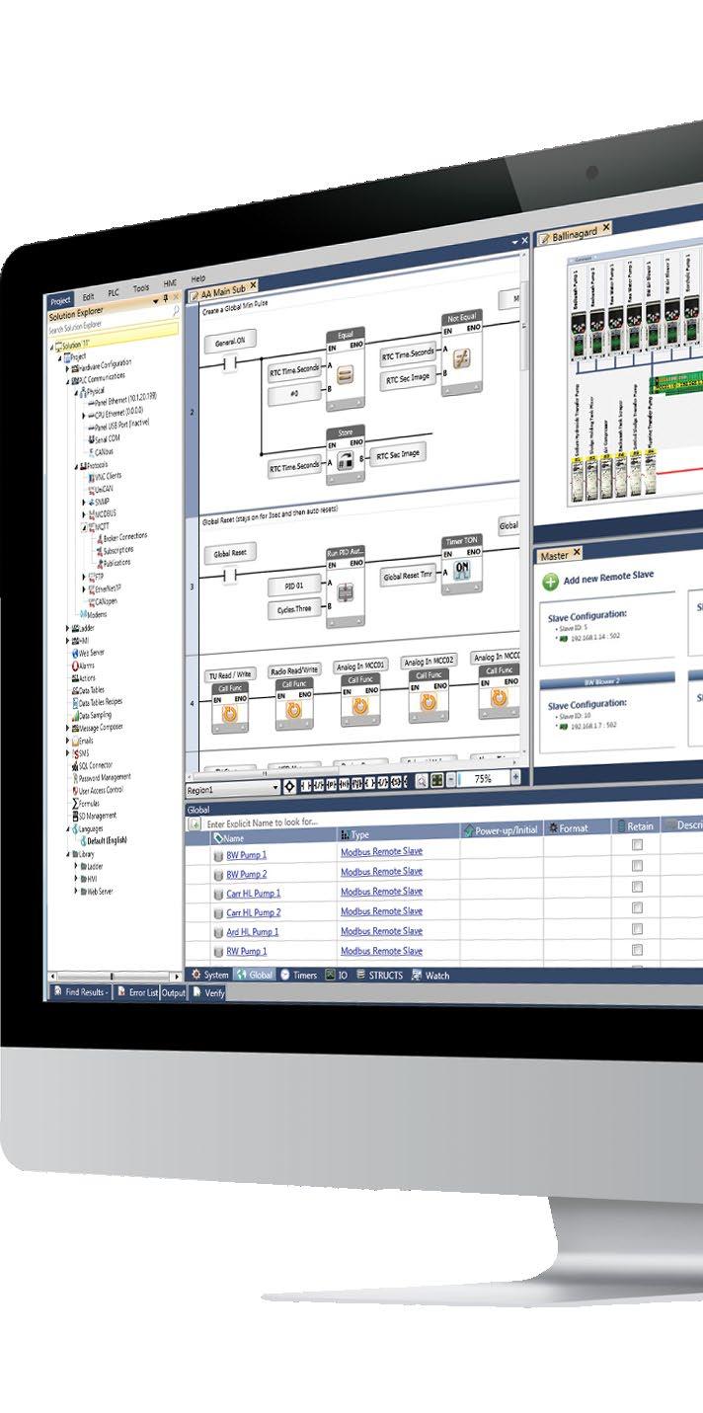Collapse the Library node

66,854
